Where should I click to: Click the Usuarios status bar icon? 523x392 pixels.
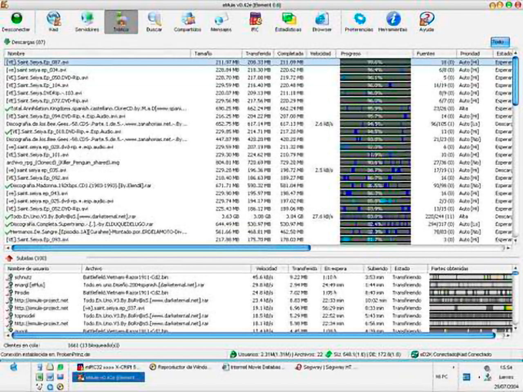(x=233, y=354)
